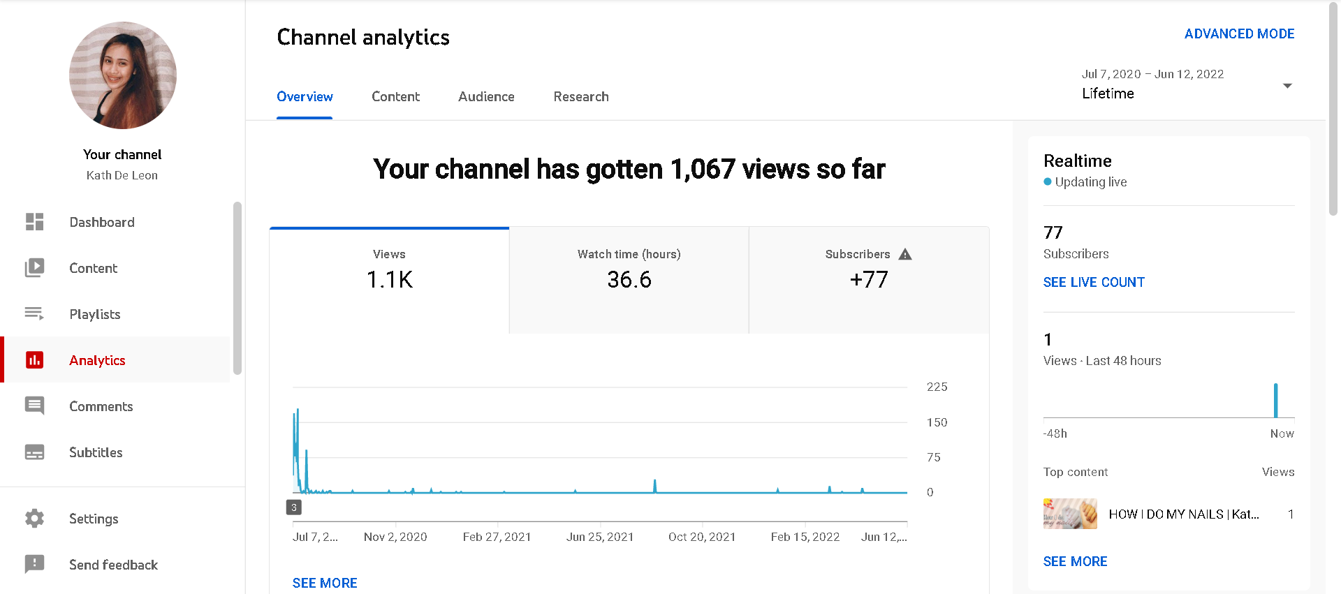This screenshot has width=1341, height=594.
Task: Click SEE MORE under Top content
Action: tap(1075, 561)
